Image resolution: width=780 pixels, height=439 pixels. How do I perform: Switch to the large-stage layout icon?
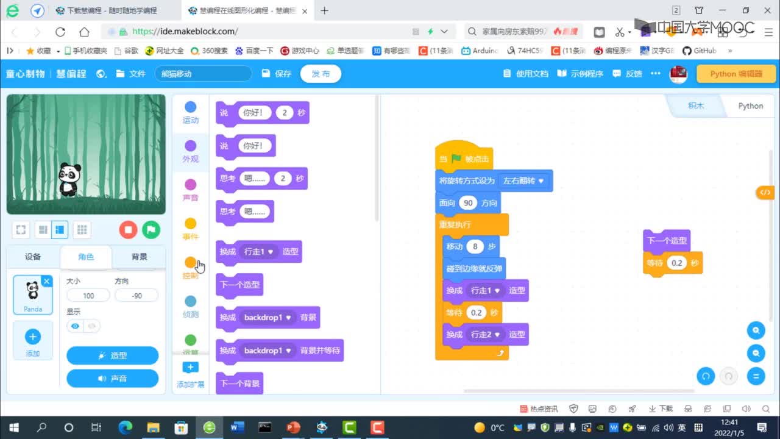60,230
